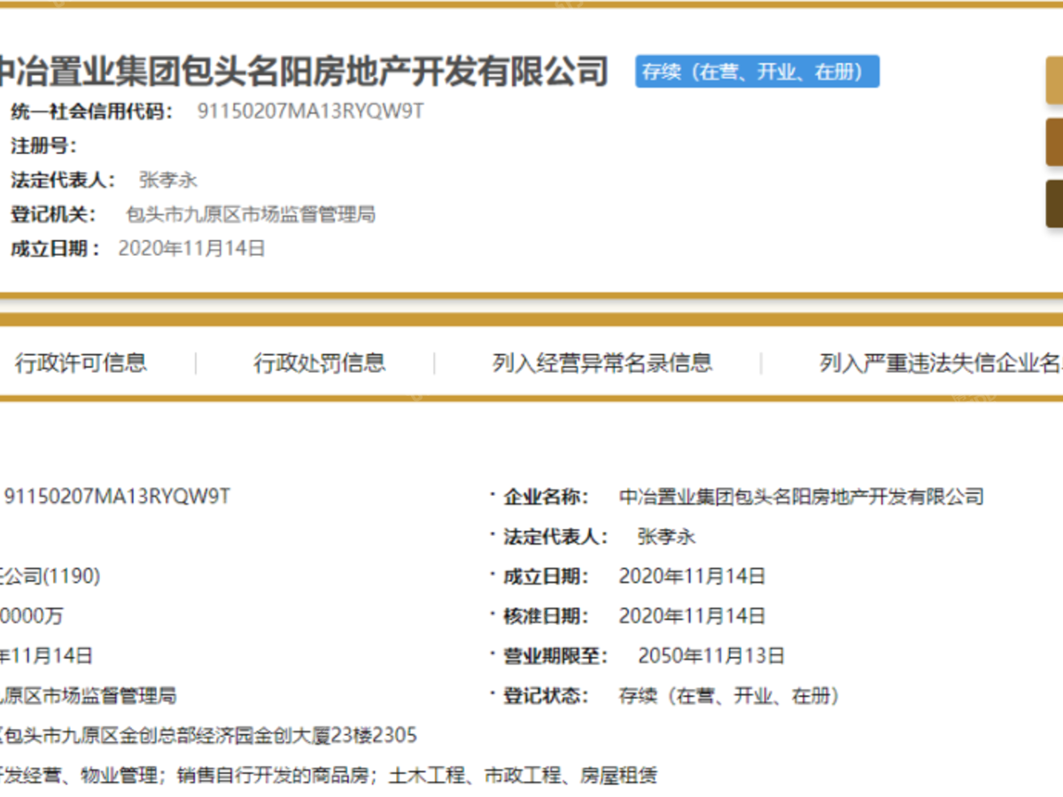
Task: Open the 行政许可信息 tab
Action: pos(81,362)
